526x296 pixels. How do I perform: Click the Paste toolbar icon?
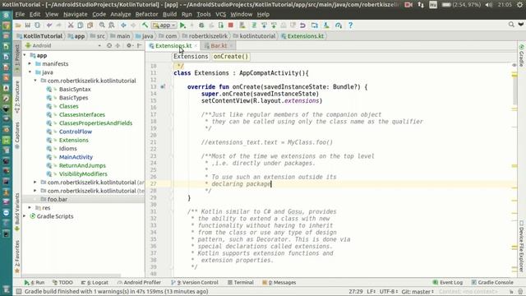click(90, 25)
